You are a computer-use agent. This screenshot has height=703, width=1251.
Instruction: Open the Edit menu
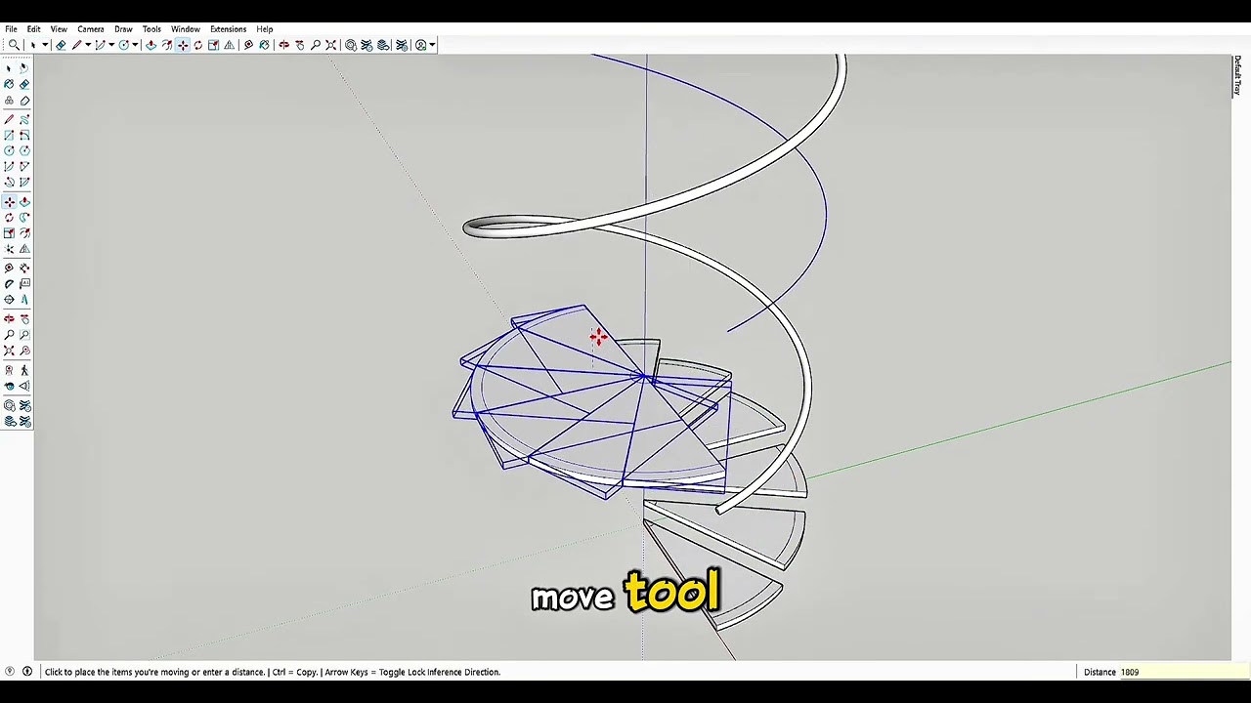point(33,29)
